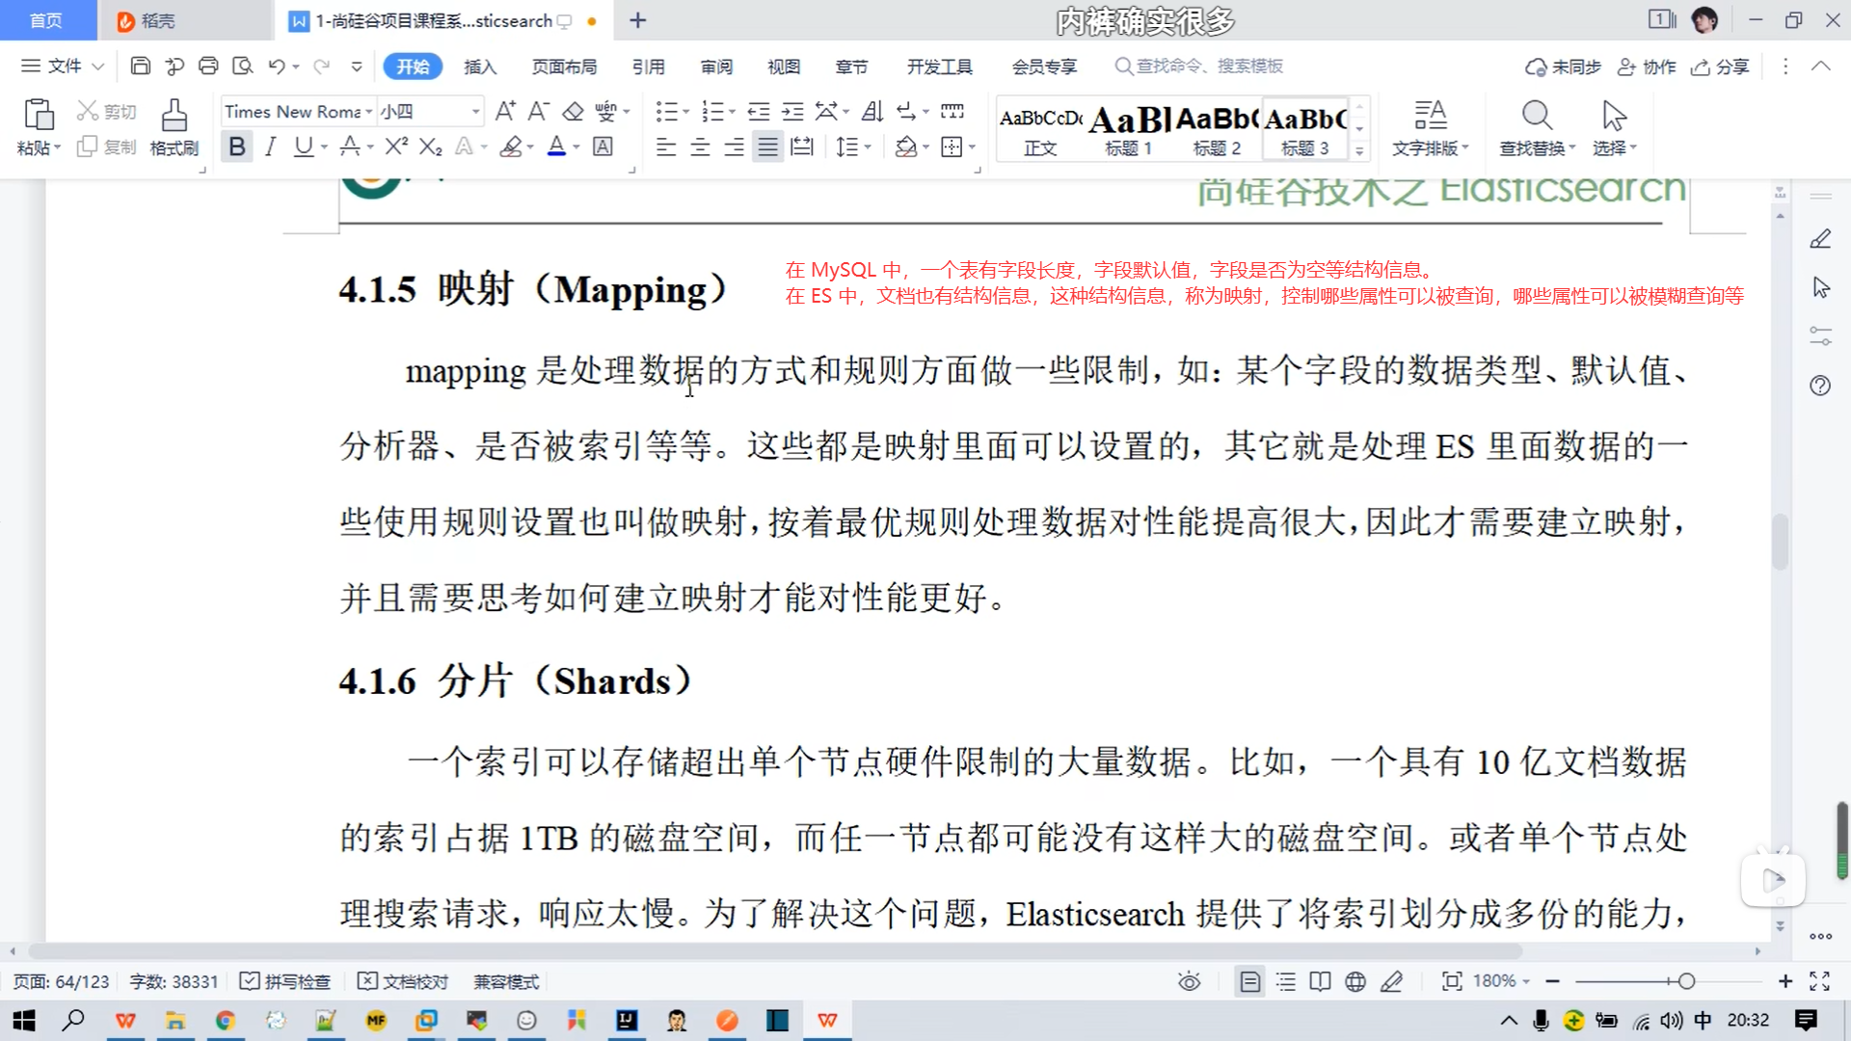The image size is (1851, 1041).
Task: Open the Insert ribbon tab
Action: click(x=479, y=67)
